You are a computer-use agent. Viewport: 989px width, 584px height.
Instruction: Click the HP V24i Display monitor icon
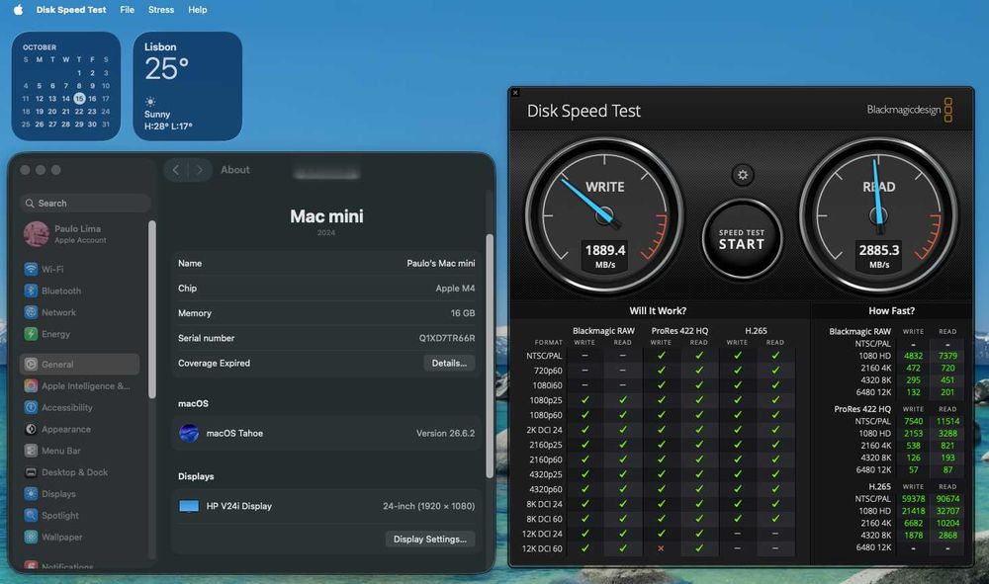[189, 506]
